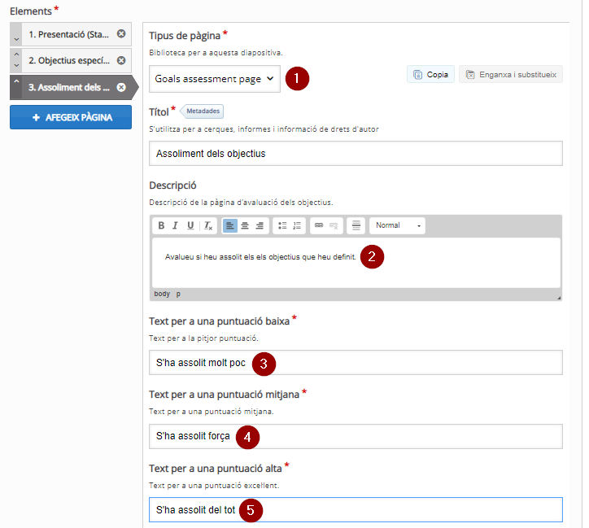Select 'p' in editor path bar
This screenshot has width=589, height=528.
pyautogui.click(x=178, y=294)
